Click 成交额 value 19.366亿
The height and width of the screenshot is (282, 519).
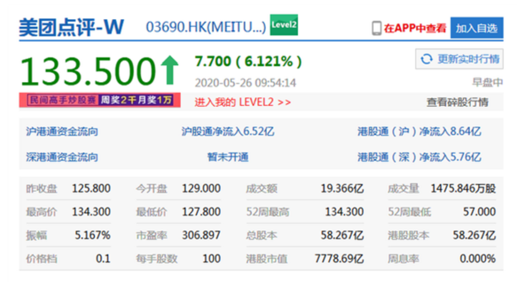(x=342, y=189)
